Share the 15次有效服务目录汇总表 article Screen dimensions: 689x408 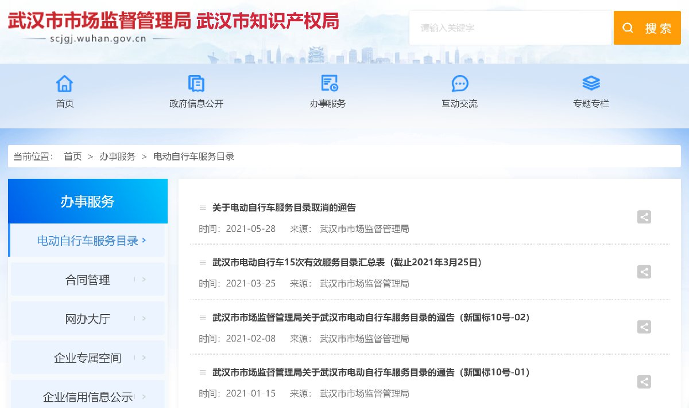point(644,272)
